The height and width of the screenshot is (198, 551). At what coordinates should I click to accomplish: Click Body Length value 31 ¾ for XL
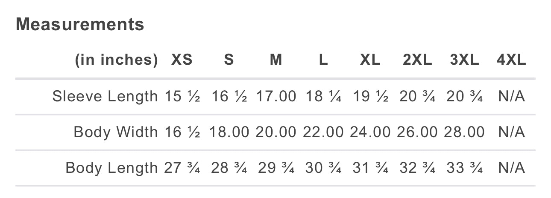[x=370, y=168]
